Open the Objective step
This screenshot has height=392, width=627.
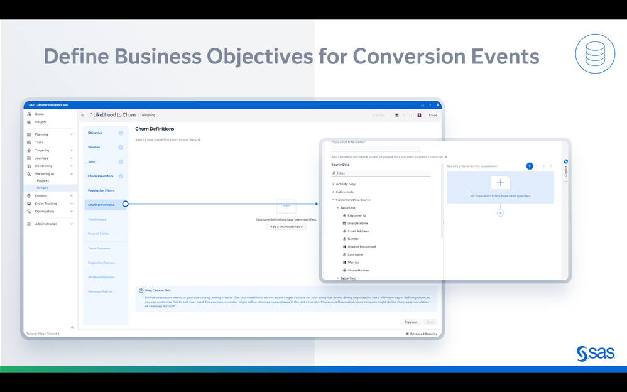coord(105,133)
